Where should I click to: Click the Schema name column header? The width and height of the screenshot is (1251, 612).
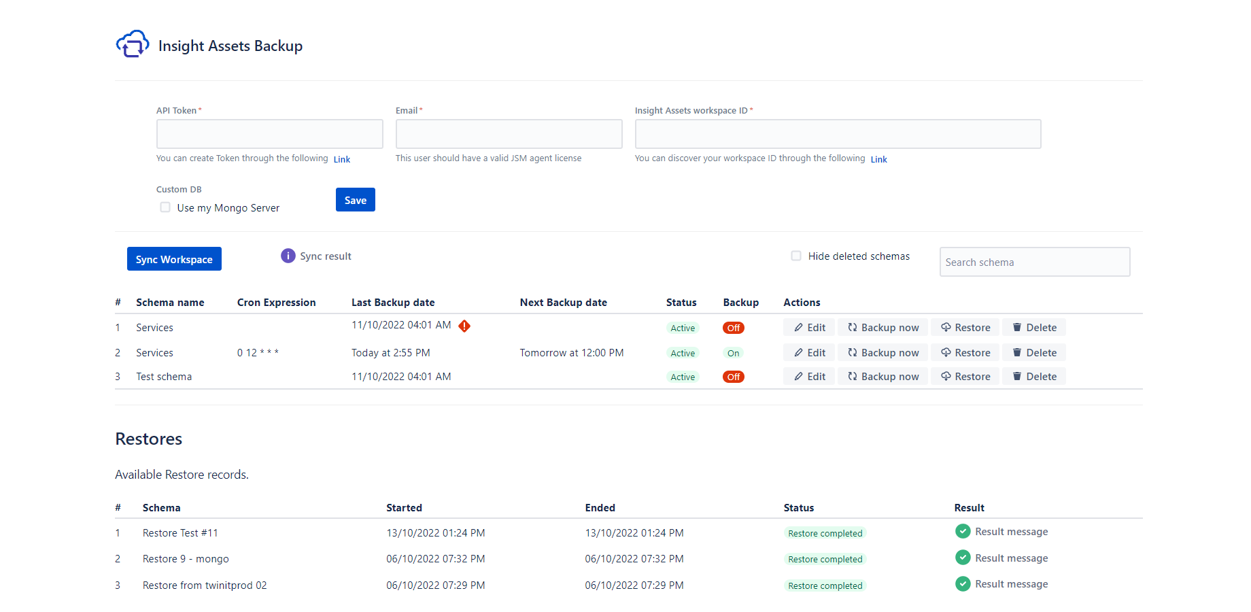pos(170,303)
